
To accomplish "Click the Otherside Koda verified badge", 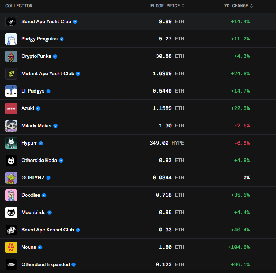I will [61, 161].
